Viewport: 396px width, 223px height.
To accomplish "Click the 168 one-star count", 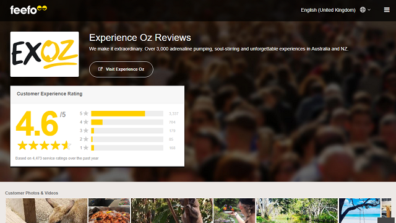I will click(x=172, y=148).
